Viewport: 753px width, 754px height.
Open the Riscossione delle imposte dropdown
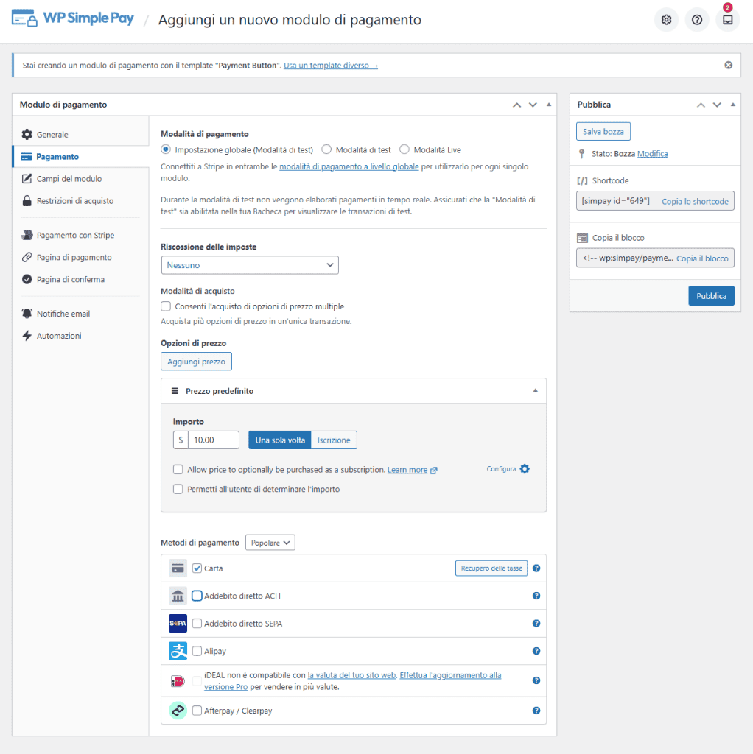(250, 264)
